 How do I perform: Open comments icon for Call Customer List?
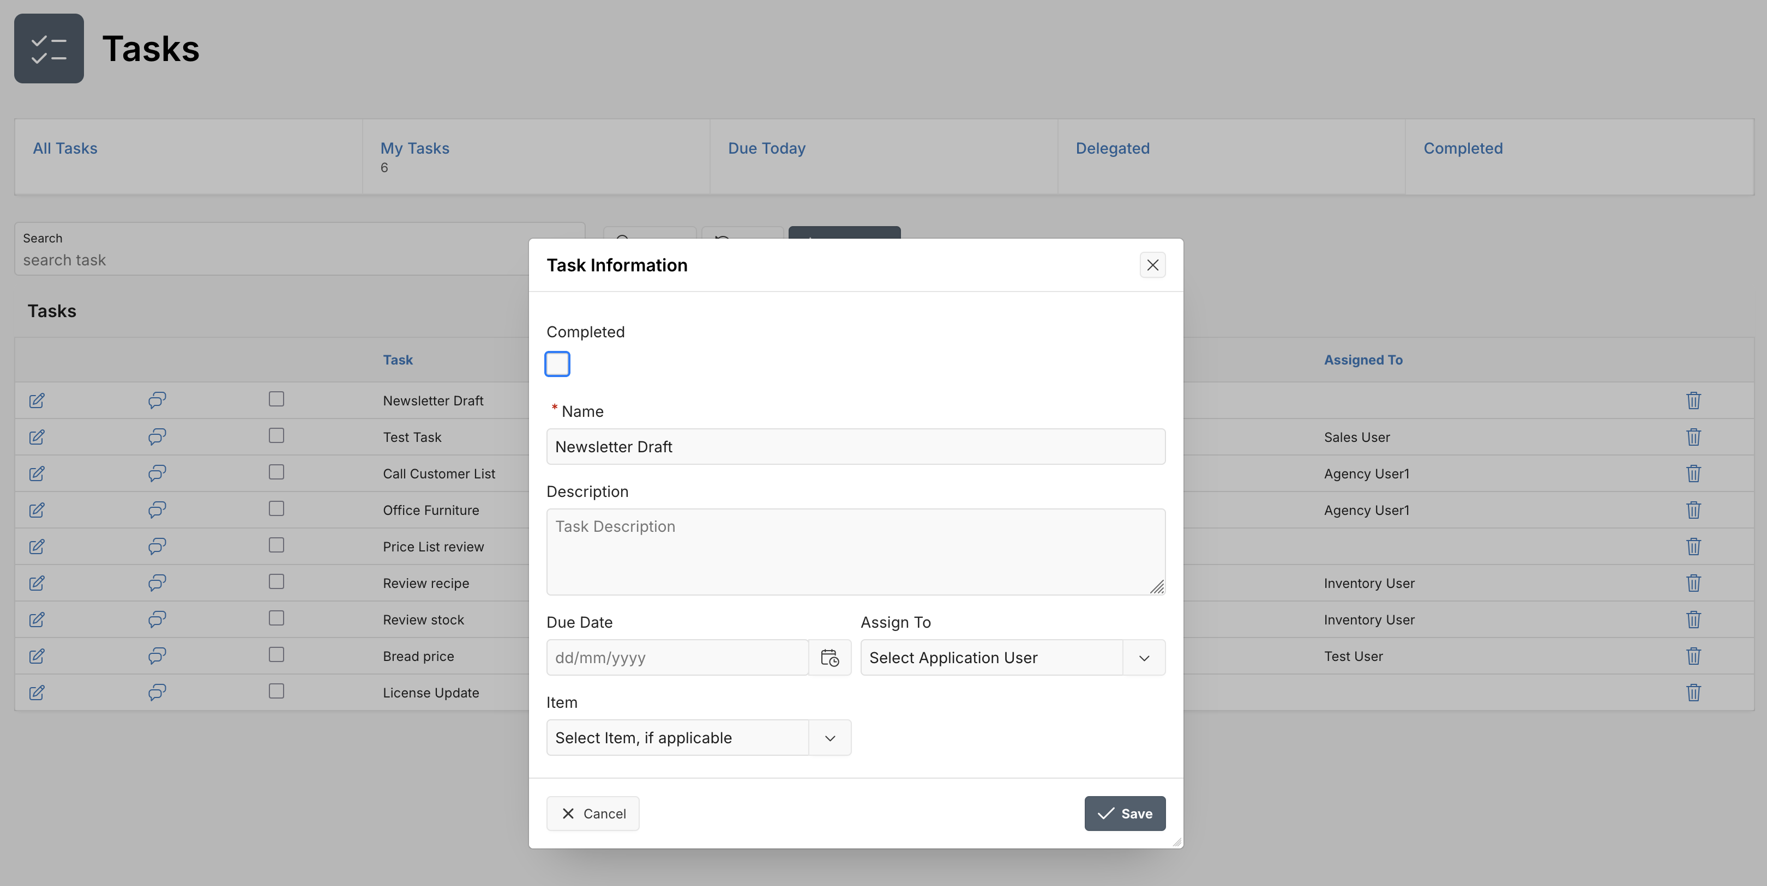click(157, 474)
